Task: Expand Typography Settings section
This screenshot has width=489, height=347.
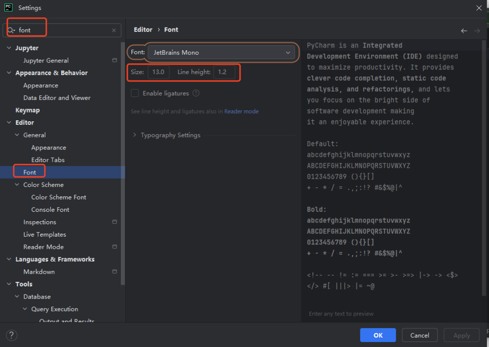Action: click(x=134, y=135)
